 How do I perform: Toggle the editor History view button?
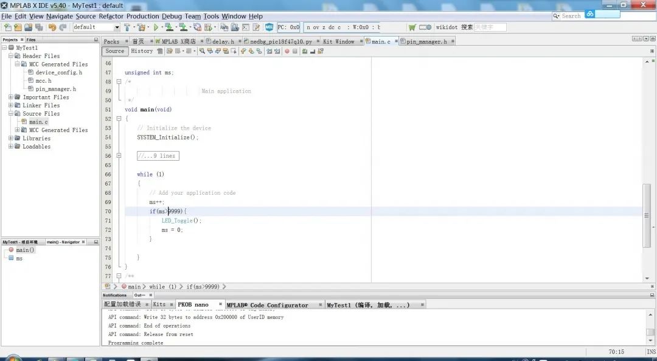[x=142, y=51]
